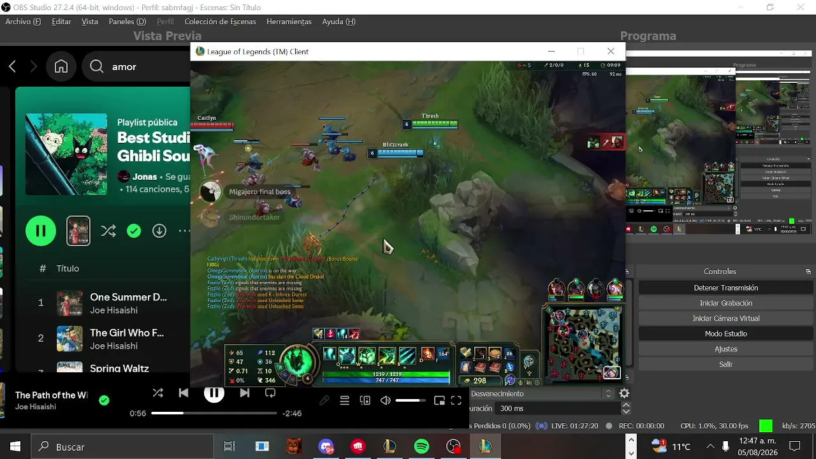Toggle shuffle in the Spotify player bar
This screenshot has width=816, height=459.
pyautogui.click(x=158, y=393)
